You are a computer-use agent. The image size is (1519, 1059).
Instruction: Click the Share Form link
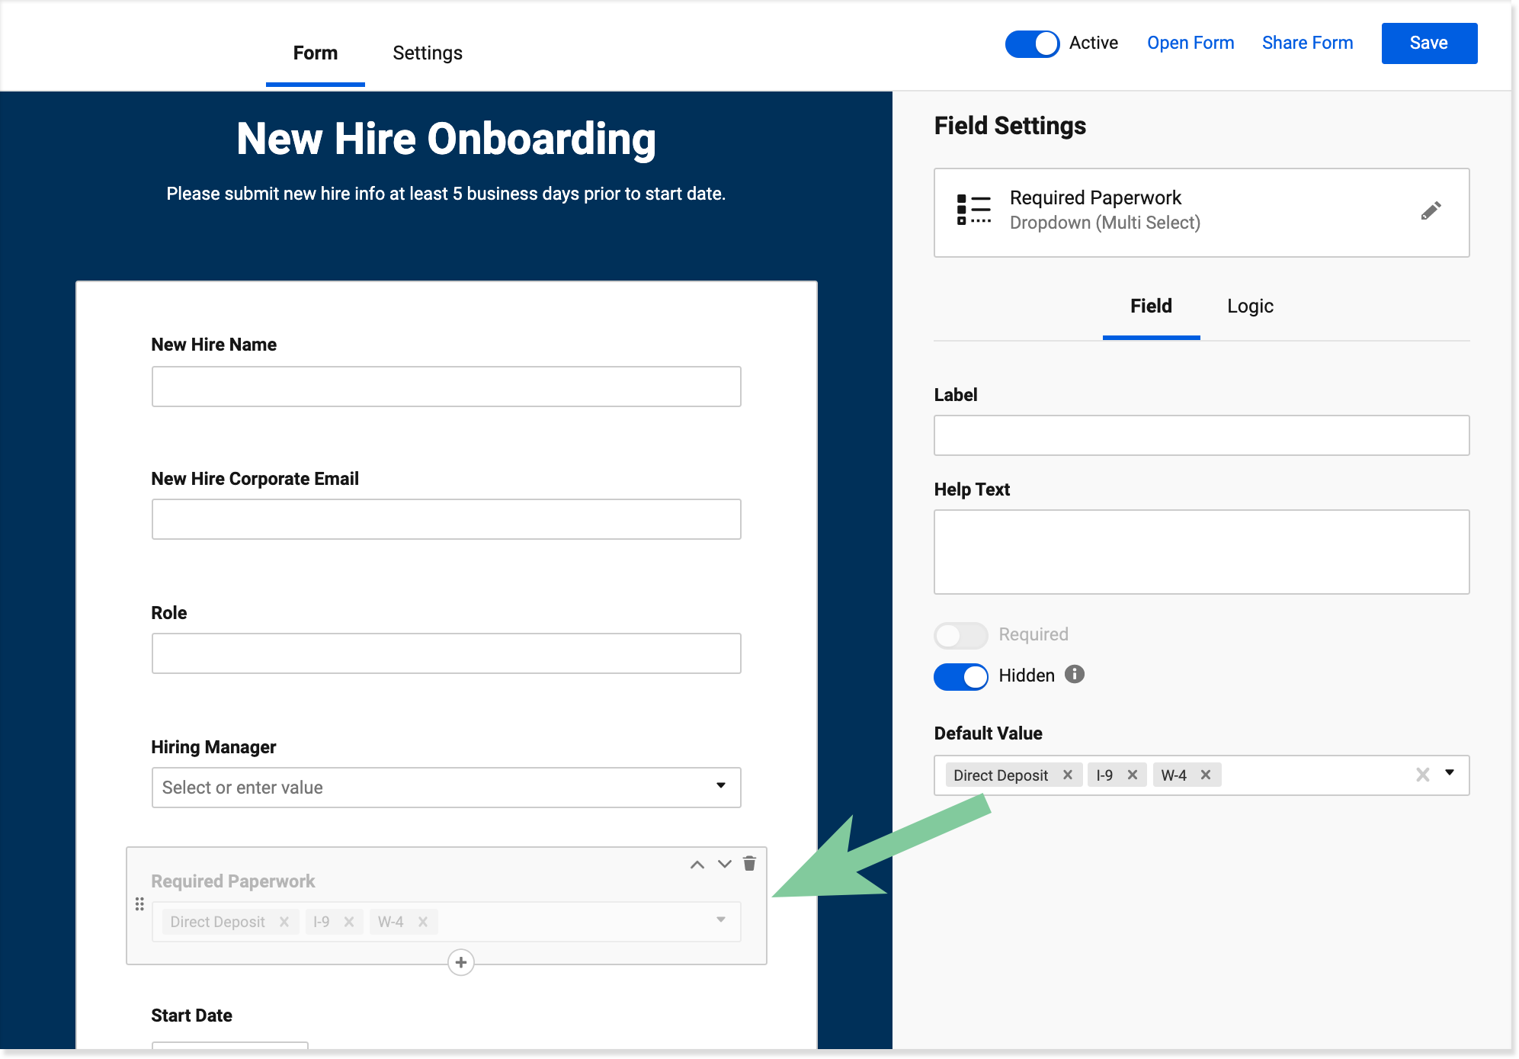(x=1307, y=43)
